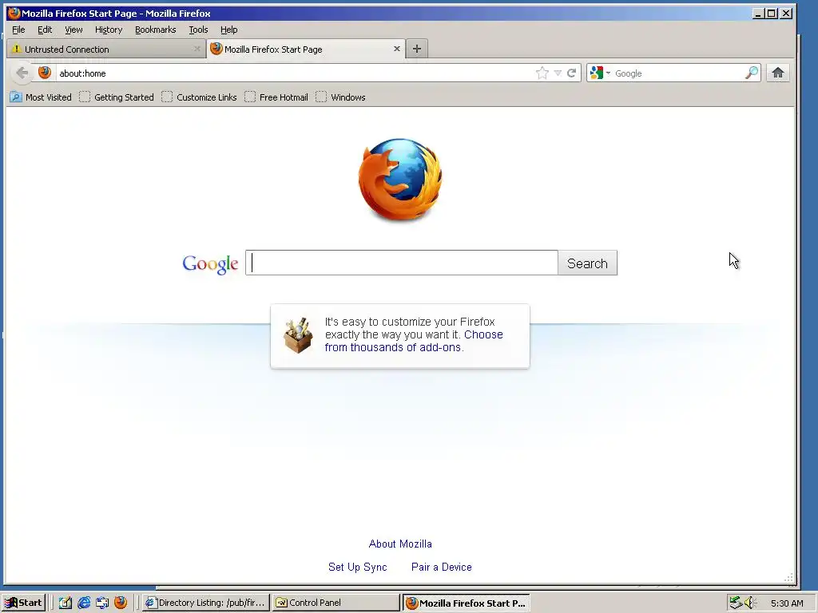Open the Windows Start menu
This screenshot has height=613, width=818.
23,603
